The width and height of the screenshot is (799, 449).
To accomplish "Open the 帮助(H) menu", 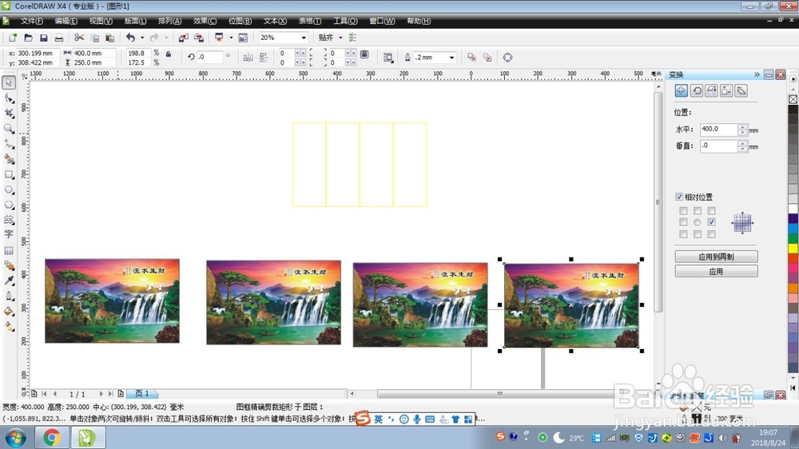I will point(419,21).
